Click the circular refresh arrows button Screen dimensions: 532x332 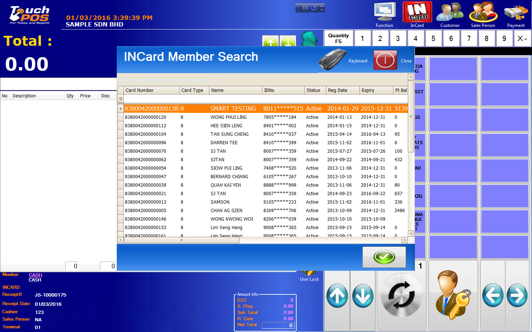[x=401, y=296]
